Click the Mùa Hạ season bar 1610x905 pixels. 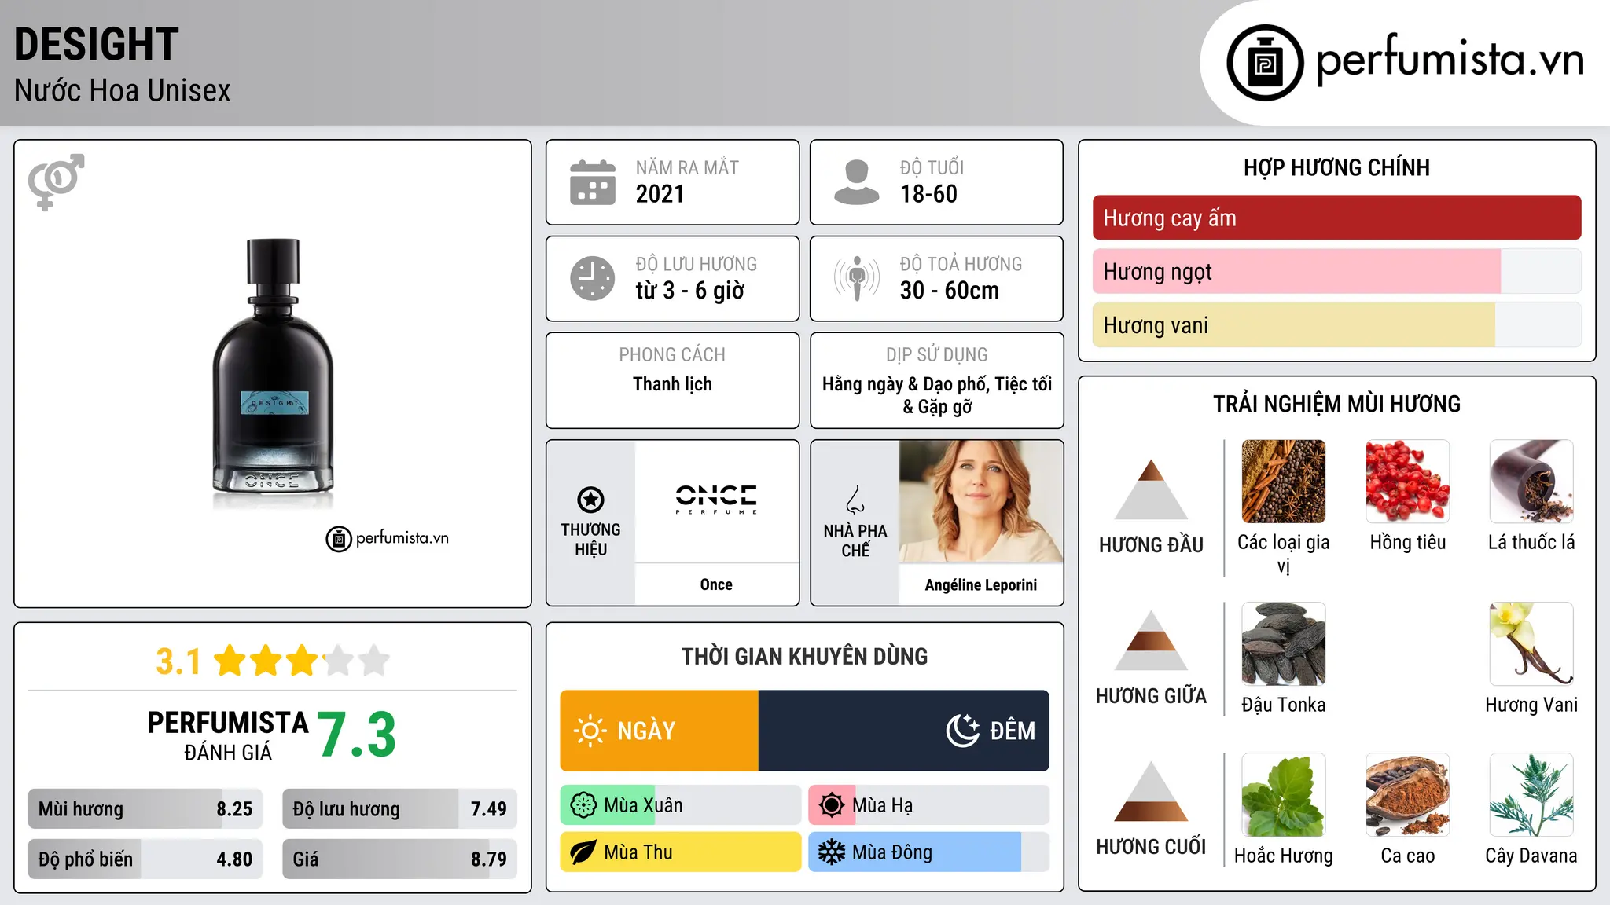[929, 805]
